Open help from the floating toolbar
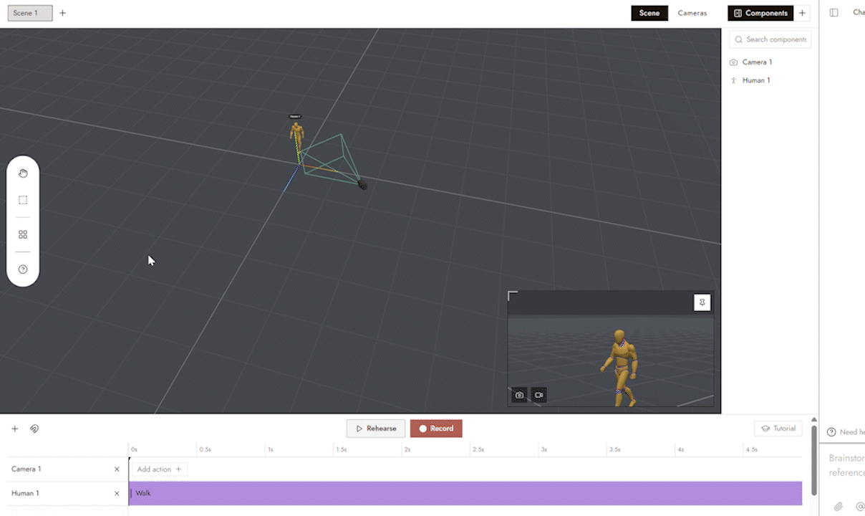Screen dimensions: 865x516 click(23, 269)
